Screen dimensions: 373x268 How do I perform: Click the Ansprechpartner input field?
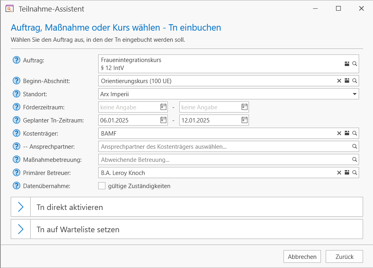223,146
